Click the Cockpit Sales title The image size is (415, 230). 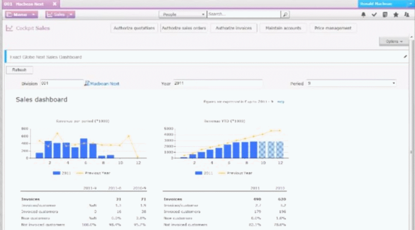[33, 28]
